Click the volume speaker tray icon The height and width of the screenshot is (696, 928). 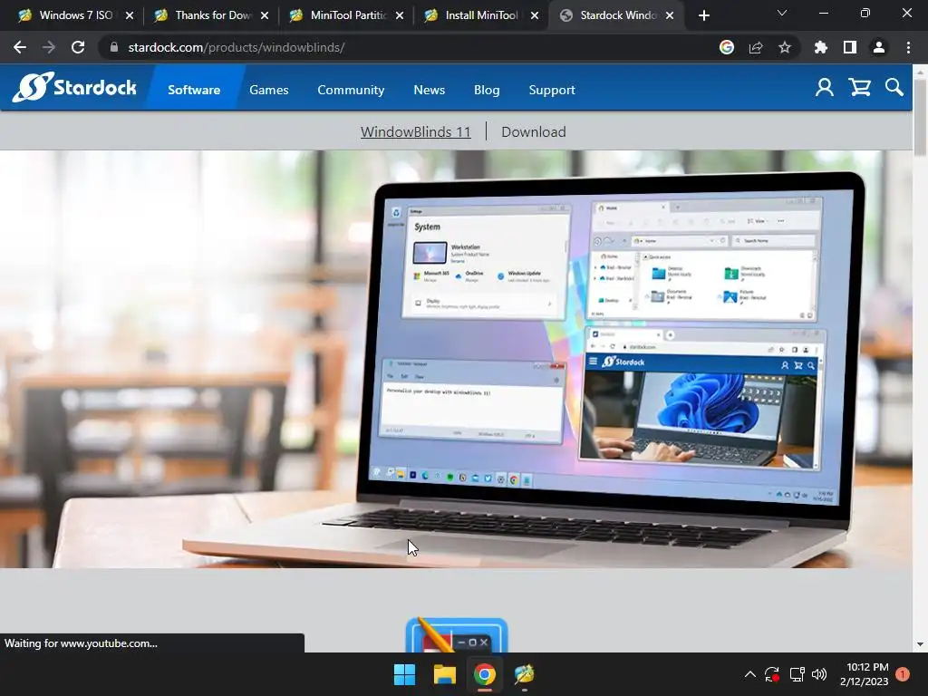819,674
